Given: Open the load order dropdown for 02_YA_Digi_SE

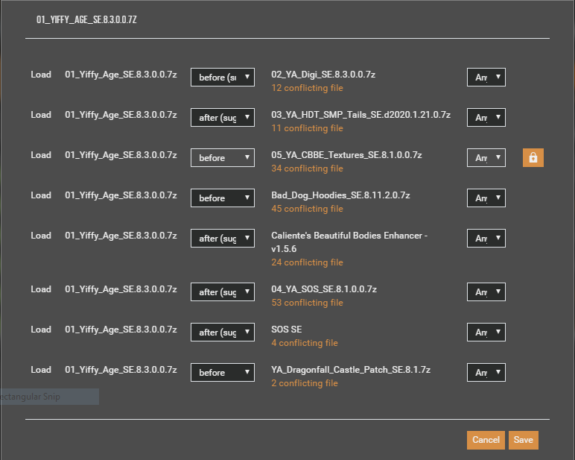Looking at the screenshot, I should (x=222, y=77).
